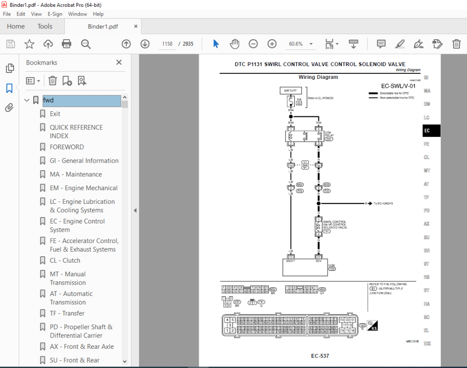Go to previous page arrow
This screenshot has height=368, width=467.
coord(126,44)
